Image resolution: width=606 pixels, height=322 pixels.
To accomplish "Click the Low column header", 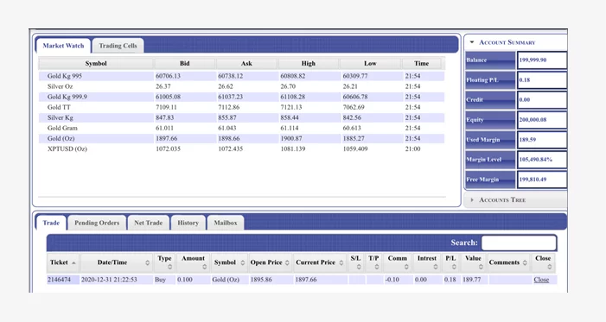I will coord(370,63).
